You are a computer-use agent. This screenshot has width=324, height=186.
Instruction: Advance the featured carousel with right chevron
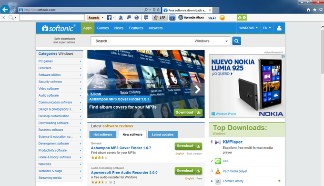(198, 90)
